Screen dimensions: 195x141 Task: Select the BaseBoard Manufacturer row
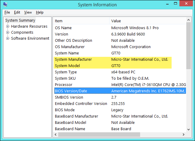click(x=120, y=116)
